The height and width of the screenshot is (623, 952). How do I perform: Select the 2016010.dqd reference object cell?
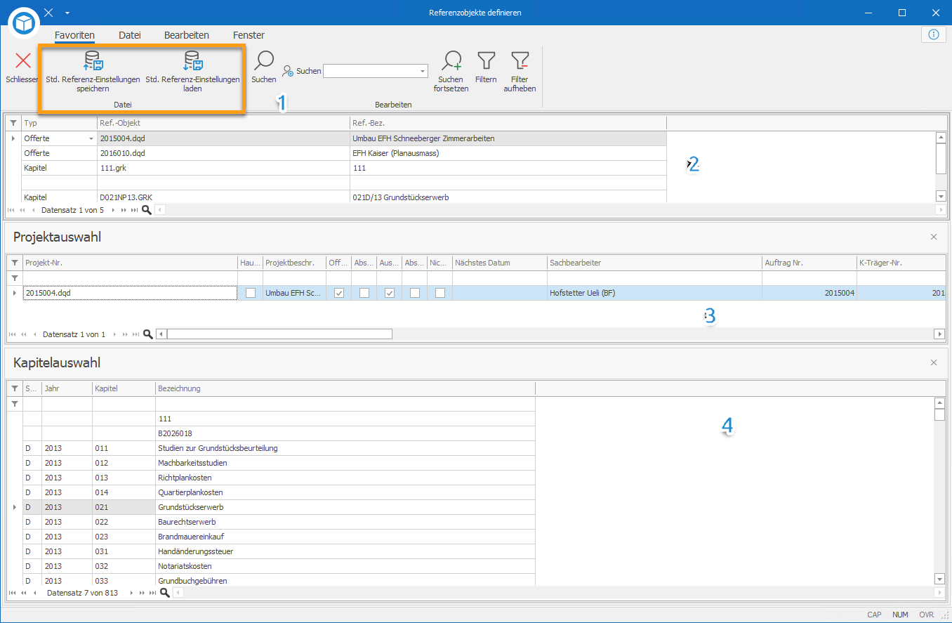tap(223, 153)
